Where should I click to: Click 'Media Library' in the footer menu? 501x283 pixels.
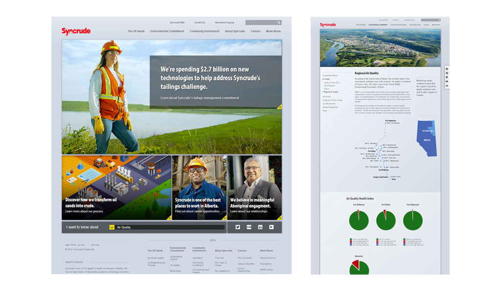(266, 270)
